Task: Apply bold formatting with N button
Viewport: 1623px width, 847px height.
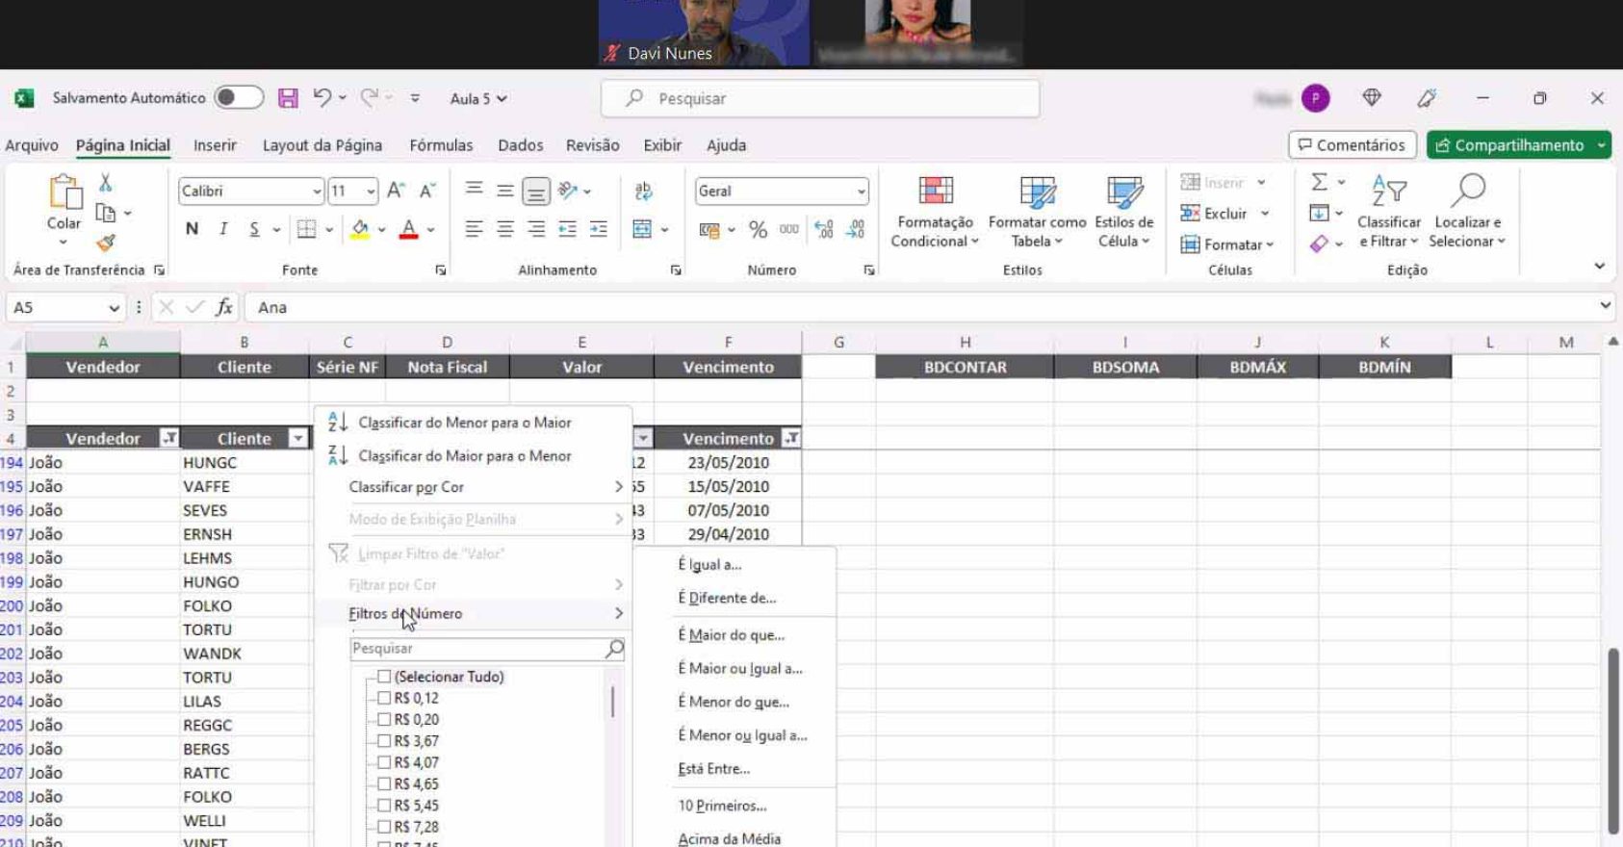Action: 192,229
